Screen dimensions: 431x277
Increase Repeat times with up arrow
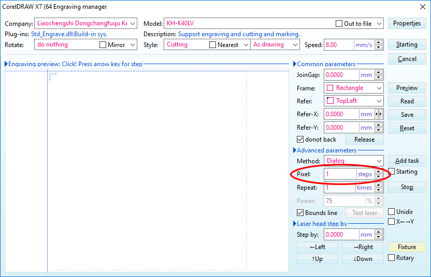(378, 186)
